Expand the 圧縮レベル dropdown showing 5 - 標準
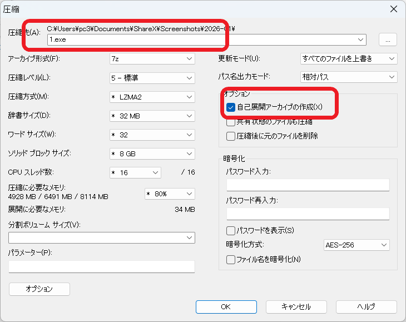 [x=152, y=78]
